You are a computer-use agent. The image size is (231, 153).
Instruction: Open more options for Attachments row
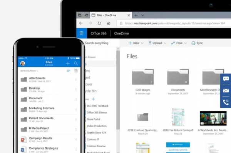coord(76,79)
